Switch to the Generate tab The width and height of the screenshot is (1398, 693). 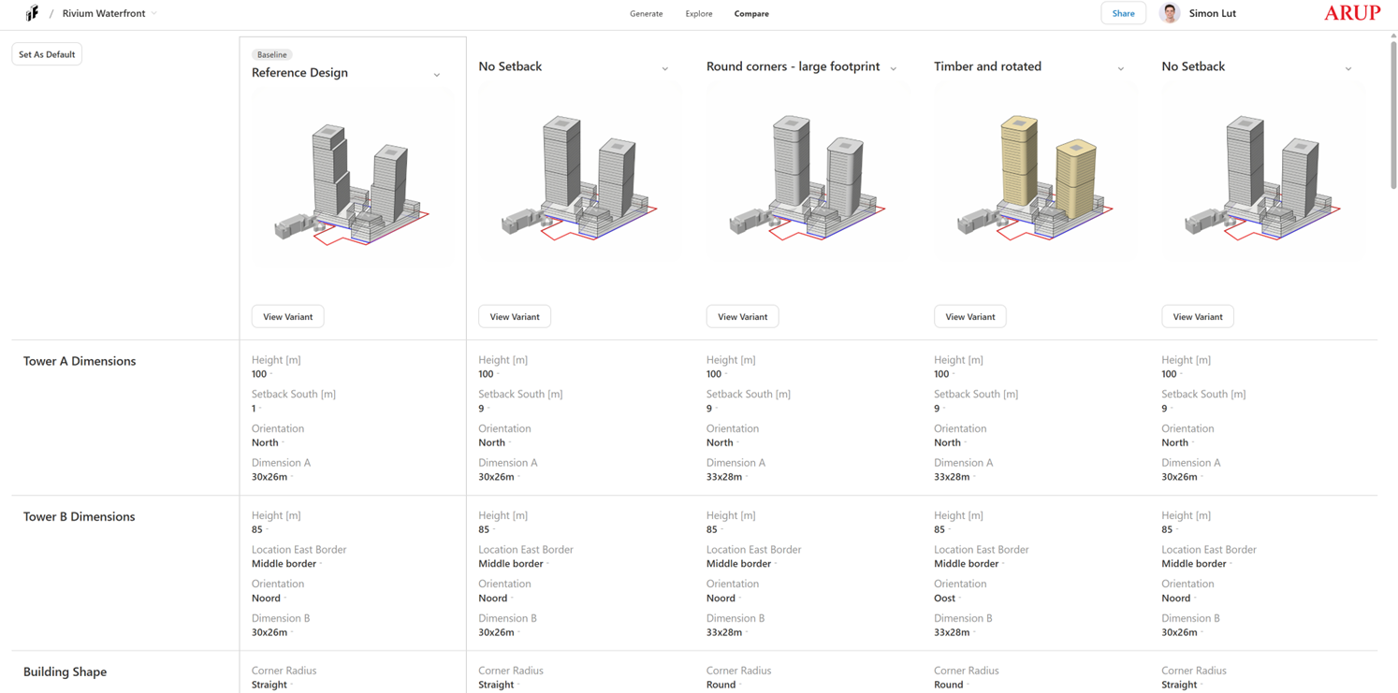(x=646, y=14)
